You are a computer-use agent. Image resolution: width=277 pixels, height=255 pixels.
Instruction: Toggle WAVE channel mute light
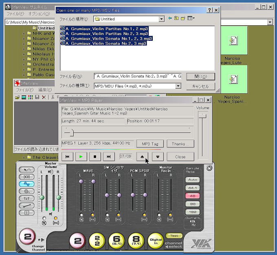[81, 215]
